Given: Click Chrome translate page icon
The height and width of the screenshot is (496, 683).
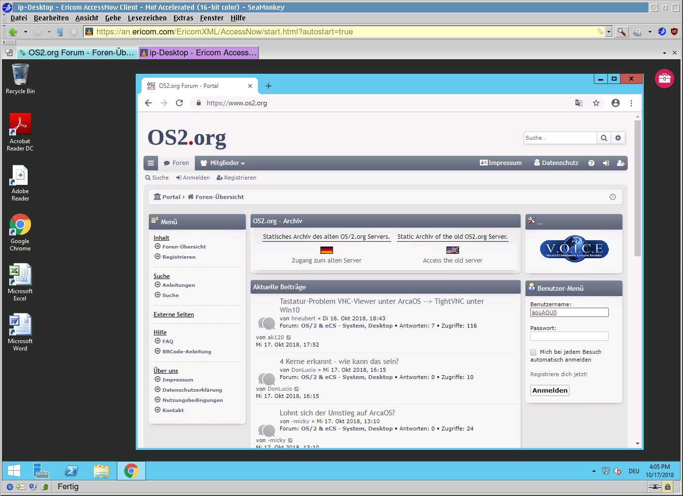Looking at the screenshot, I should coord(579,103).
